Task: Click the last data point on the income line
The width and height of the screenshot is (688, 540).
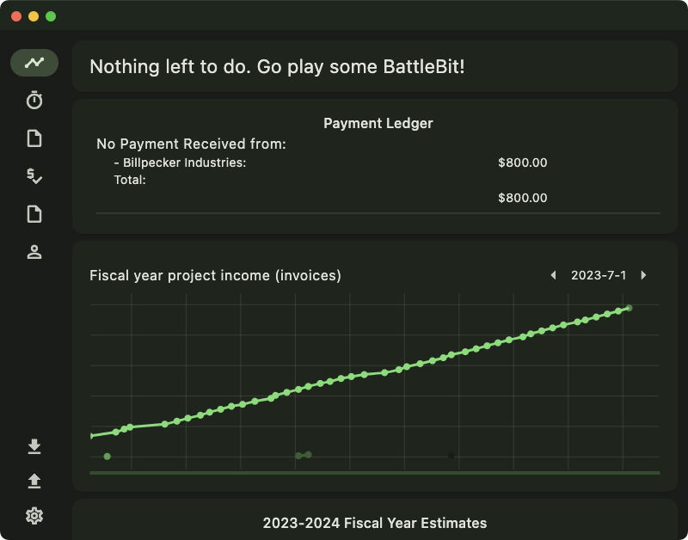Action: pos(629,308)
